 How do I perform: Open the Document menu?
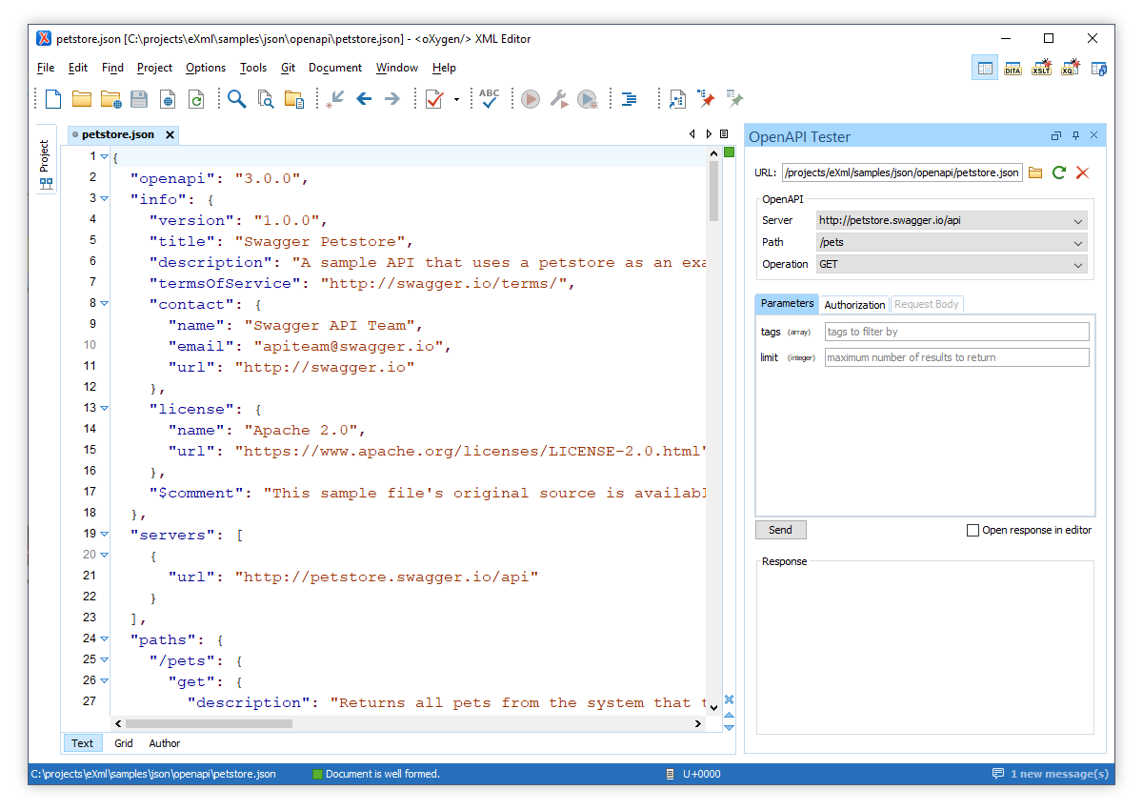click(335, 68)
